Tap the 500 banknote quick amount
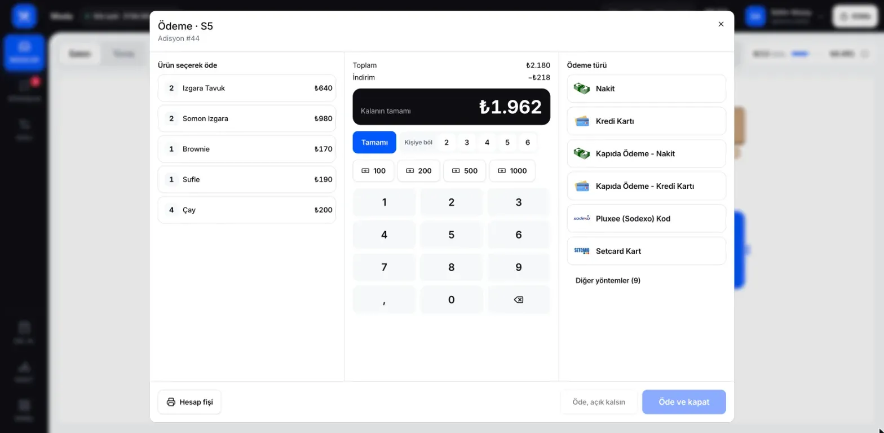This screenshot has height=433, width=884. [465, 171]
